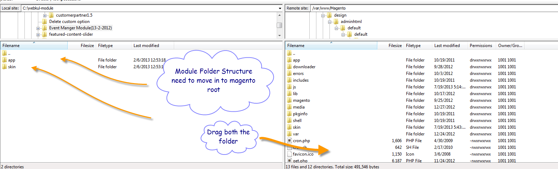This screenshot has width=558, height=169.
Task: Sort remote files by Filename column
Action: [x=331, y=46]
